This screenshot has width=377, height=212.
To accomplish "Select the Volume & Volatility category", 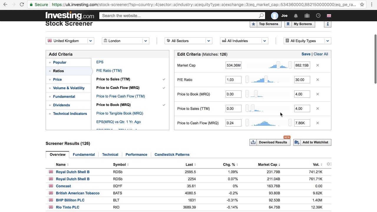I will [69, 88].
